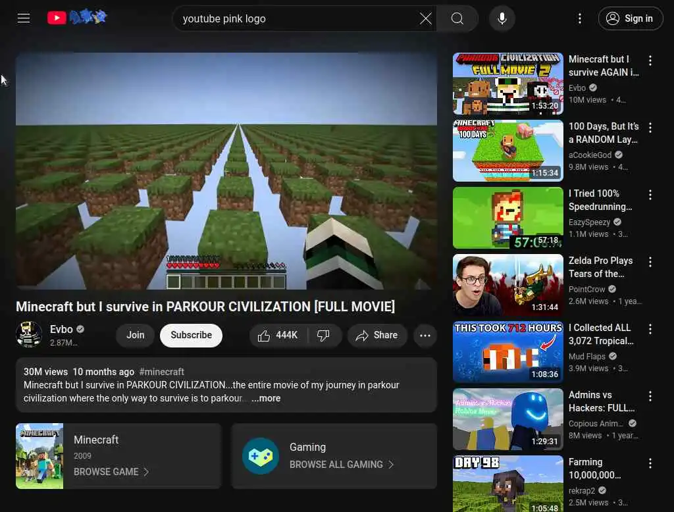
Task: Open 'Farming 10,000,000' title
Action: point(594,469)
